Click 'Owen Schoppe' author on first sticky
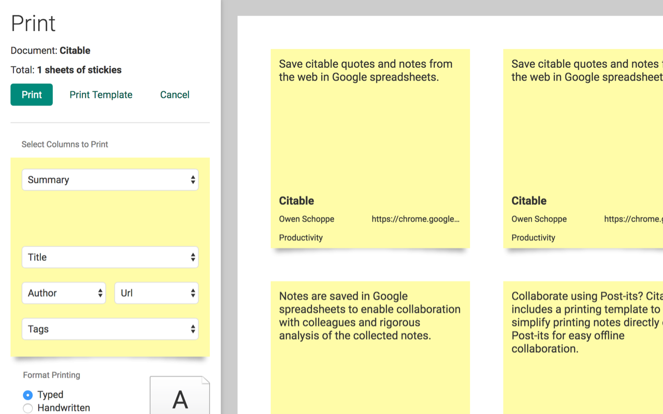This screenshot has width=663, height=414. pyautogui.click(x=307, y=219)
